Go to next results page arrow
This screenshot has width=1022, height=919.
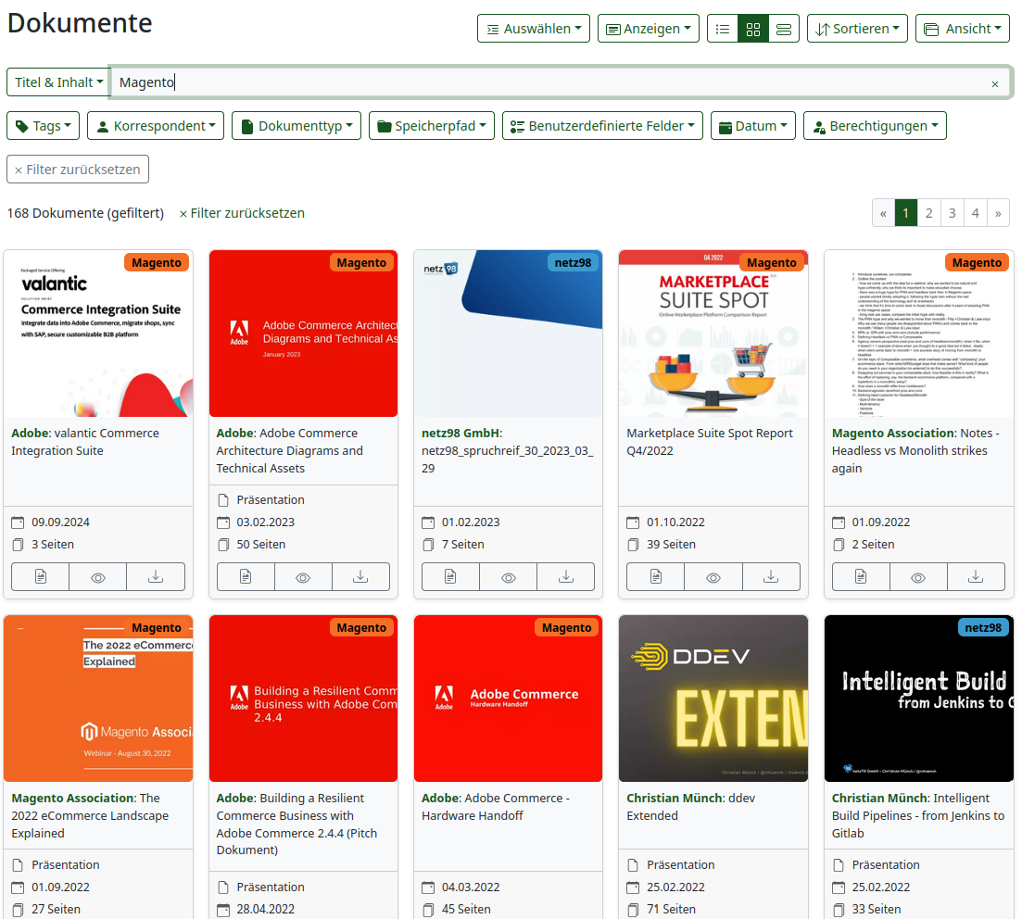[998, 213]
